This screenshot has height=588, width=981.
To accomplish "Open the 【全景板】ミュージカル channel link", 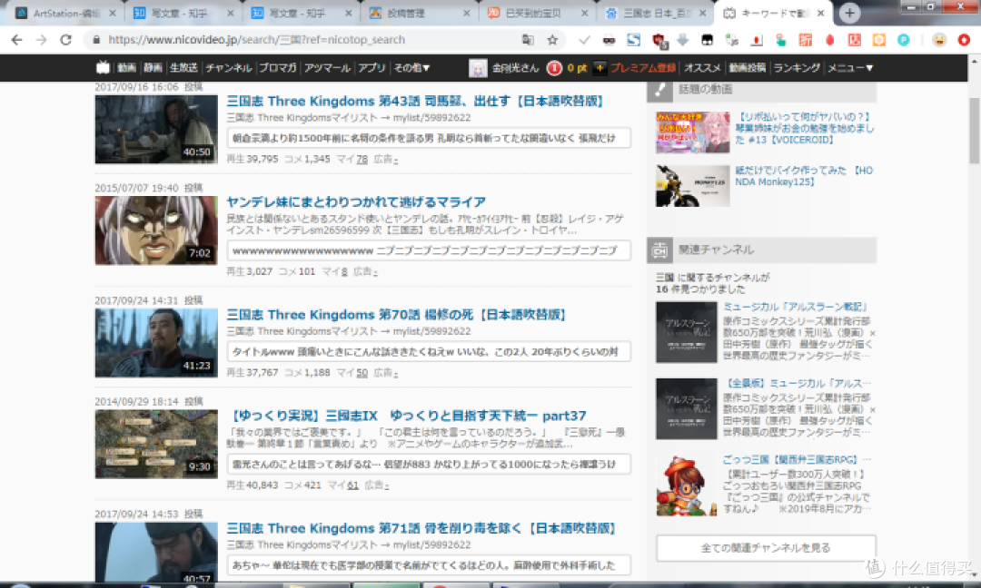I will [x=798, y=383].
